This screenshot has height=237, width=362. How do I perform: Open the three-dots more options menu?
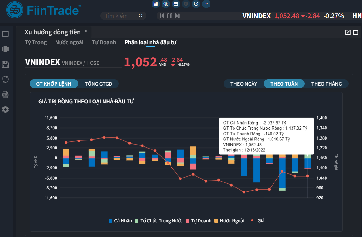[x=206, y=4]
